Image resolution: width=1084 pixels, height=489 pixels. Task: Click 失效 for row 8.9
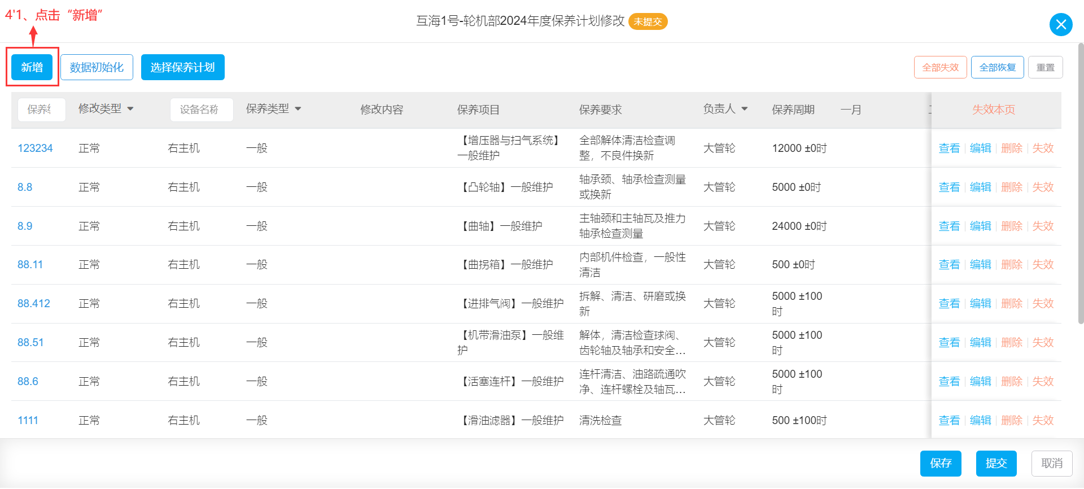click(x=1043, y=226)
